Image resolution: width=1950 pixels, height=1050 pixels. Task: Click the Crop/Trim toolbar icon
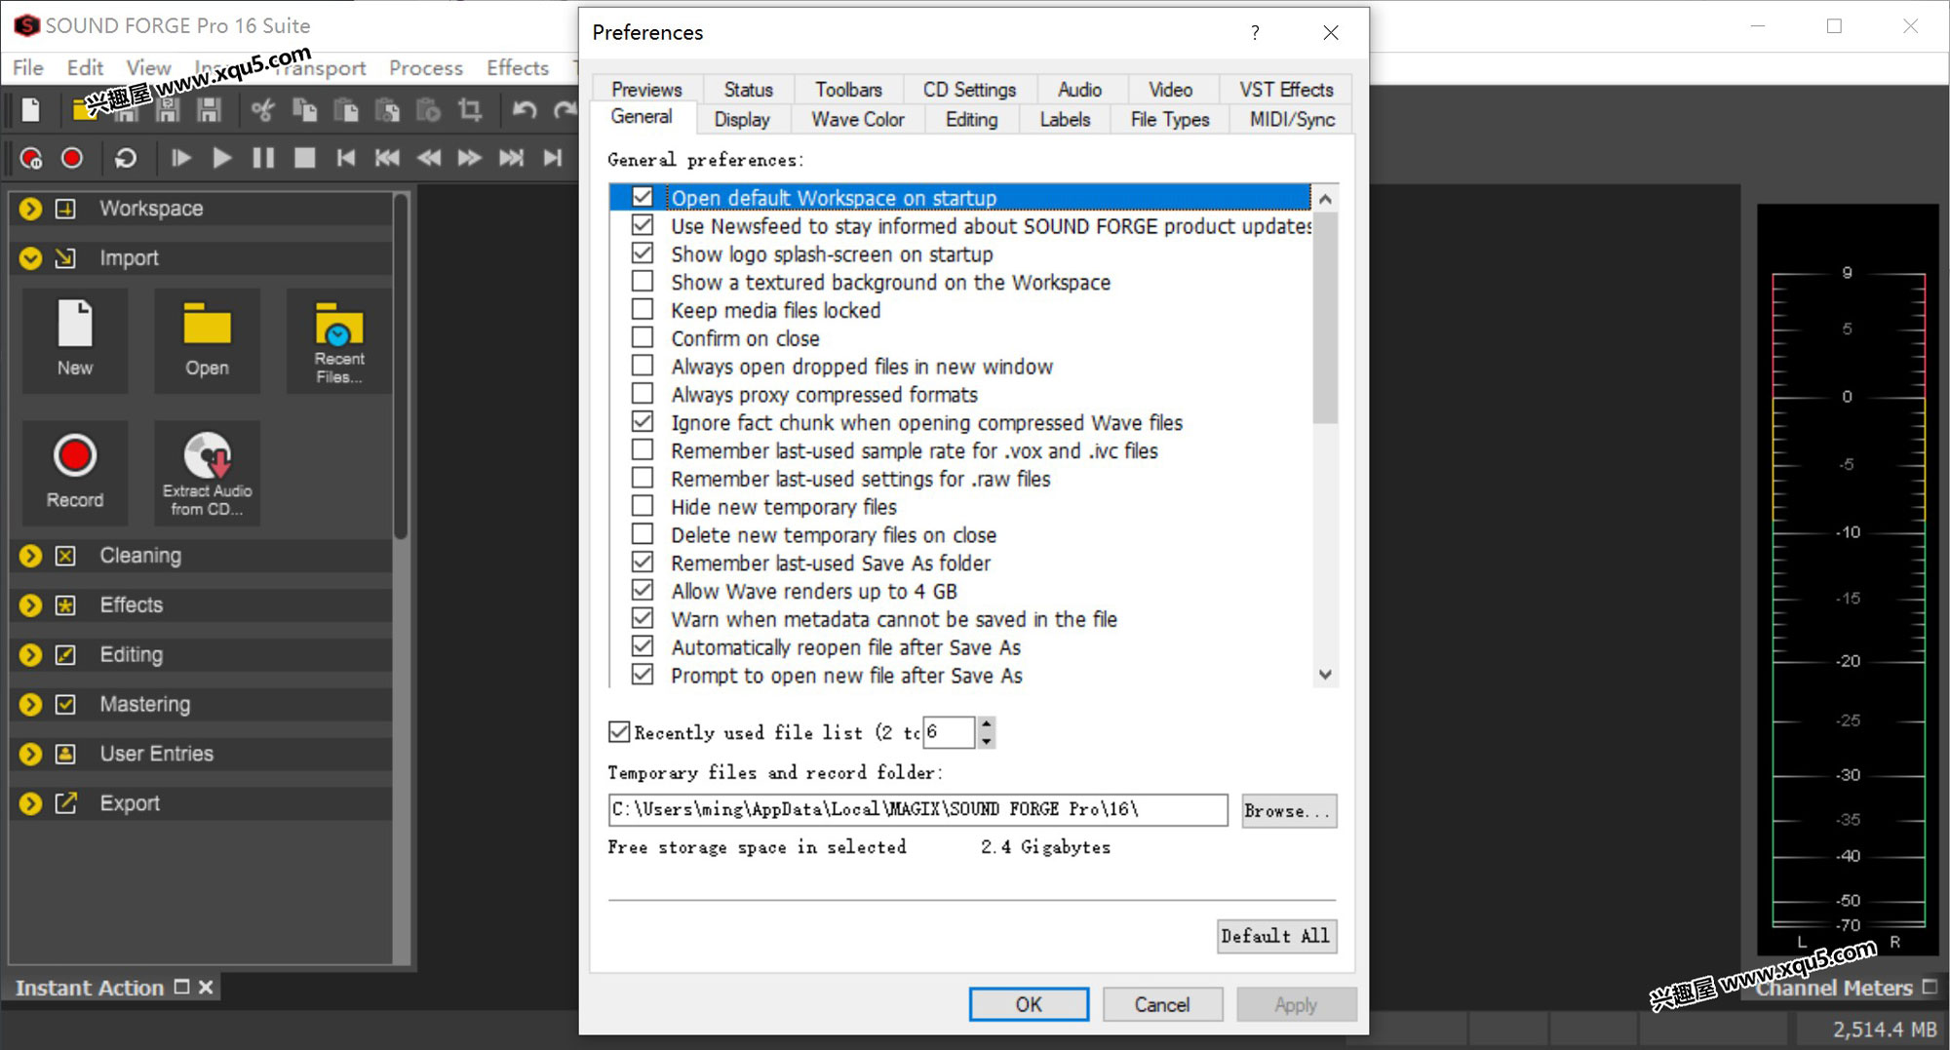tap(470, 110)
